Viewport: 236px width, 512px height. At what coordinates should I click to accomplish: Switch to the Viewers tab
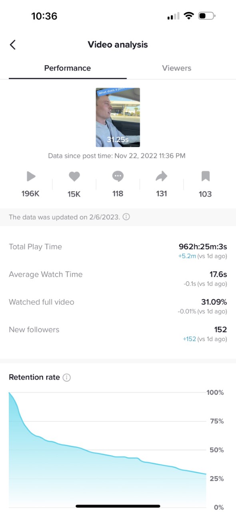click(177, 68)
